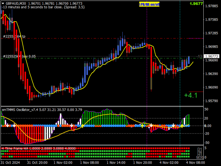Click the 1 Nov 14:00 time axis label
Viewport: 221px width, 166px height.
pyautogui.click(x=116, y=162)
